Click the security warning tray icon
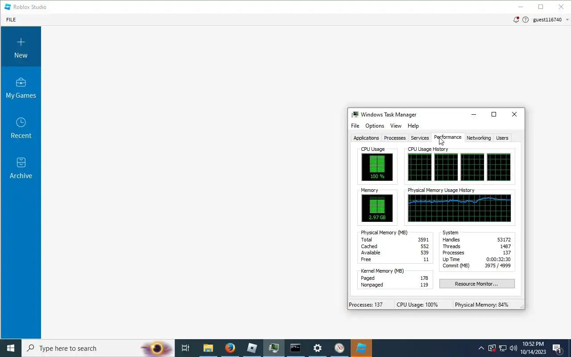 point(492,348)
